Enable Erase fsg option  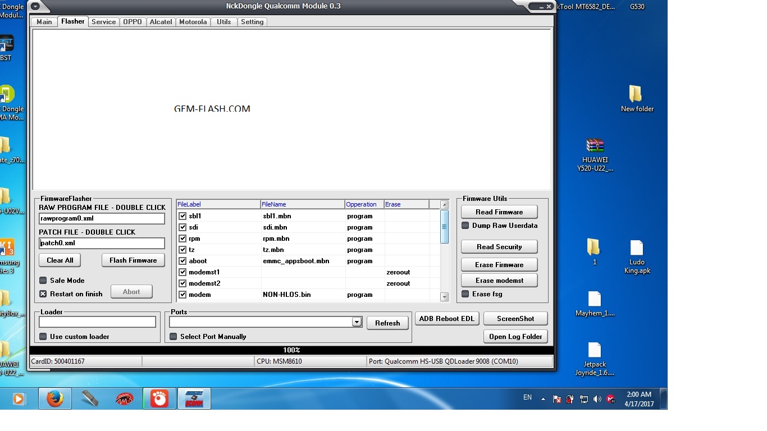point(465,294)
